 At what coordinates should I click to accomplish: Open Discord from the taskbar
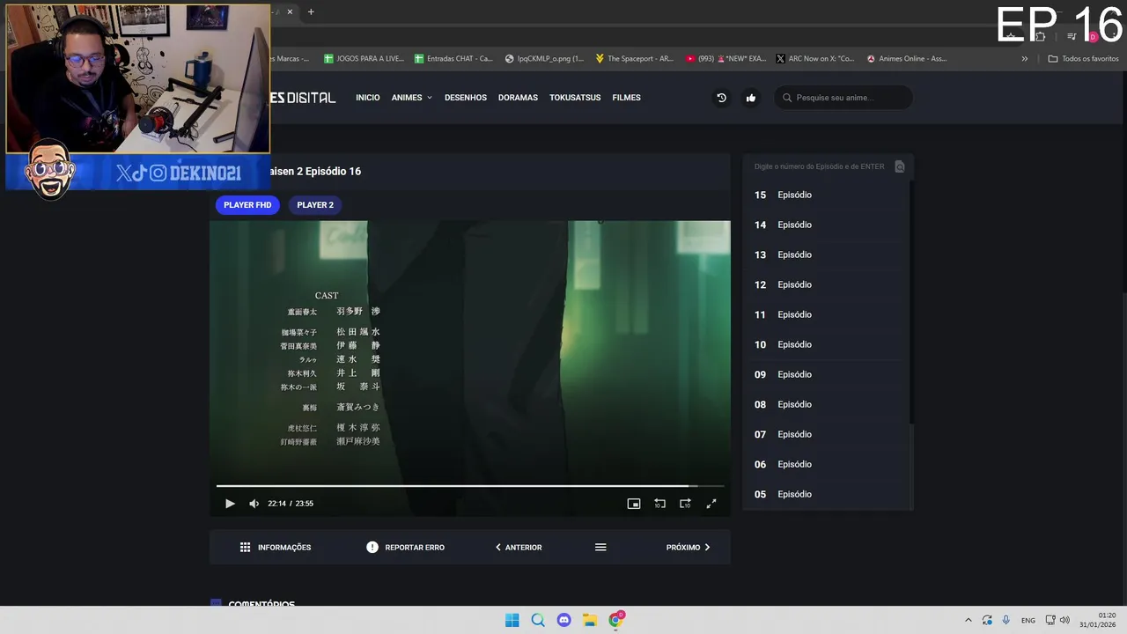(x=563, y=620)
